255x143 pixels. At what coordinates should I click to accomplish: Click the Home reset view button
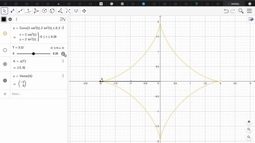point(249,122)
